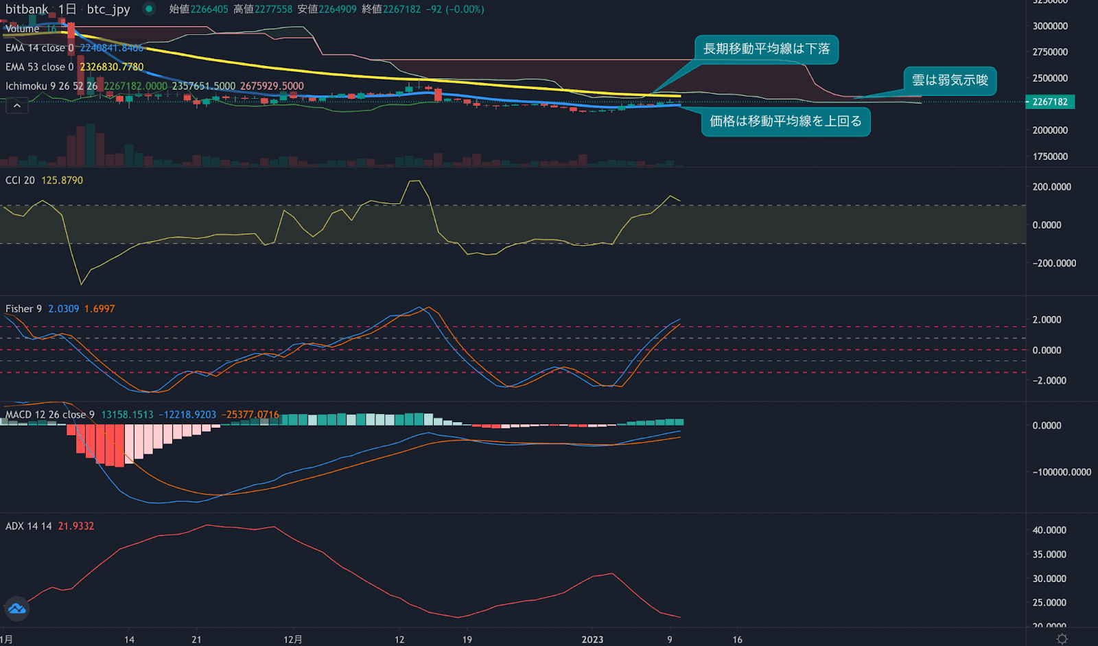The height and width of the screenshot is (646, 1098).
Task: Switch focus to the bitbank chart title
Action: point(25,10)
